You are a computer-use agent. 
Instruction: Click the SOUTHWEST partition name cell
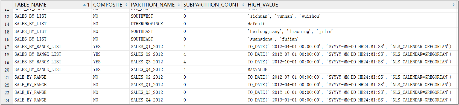pos(142,16)
